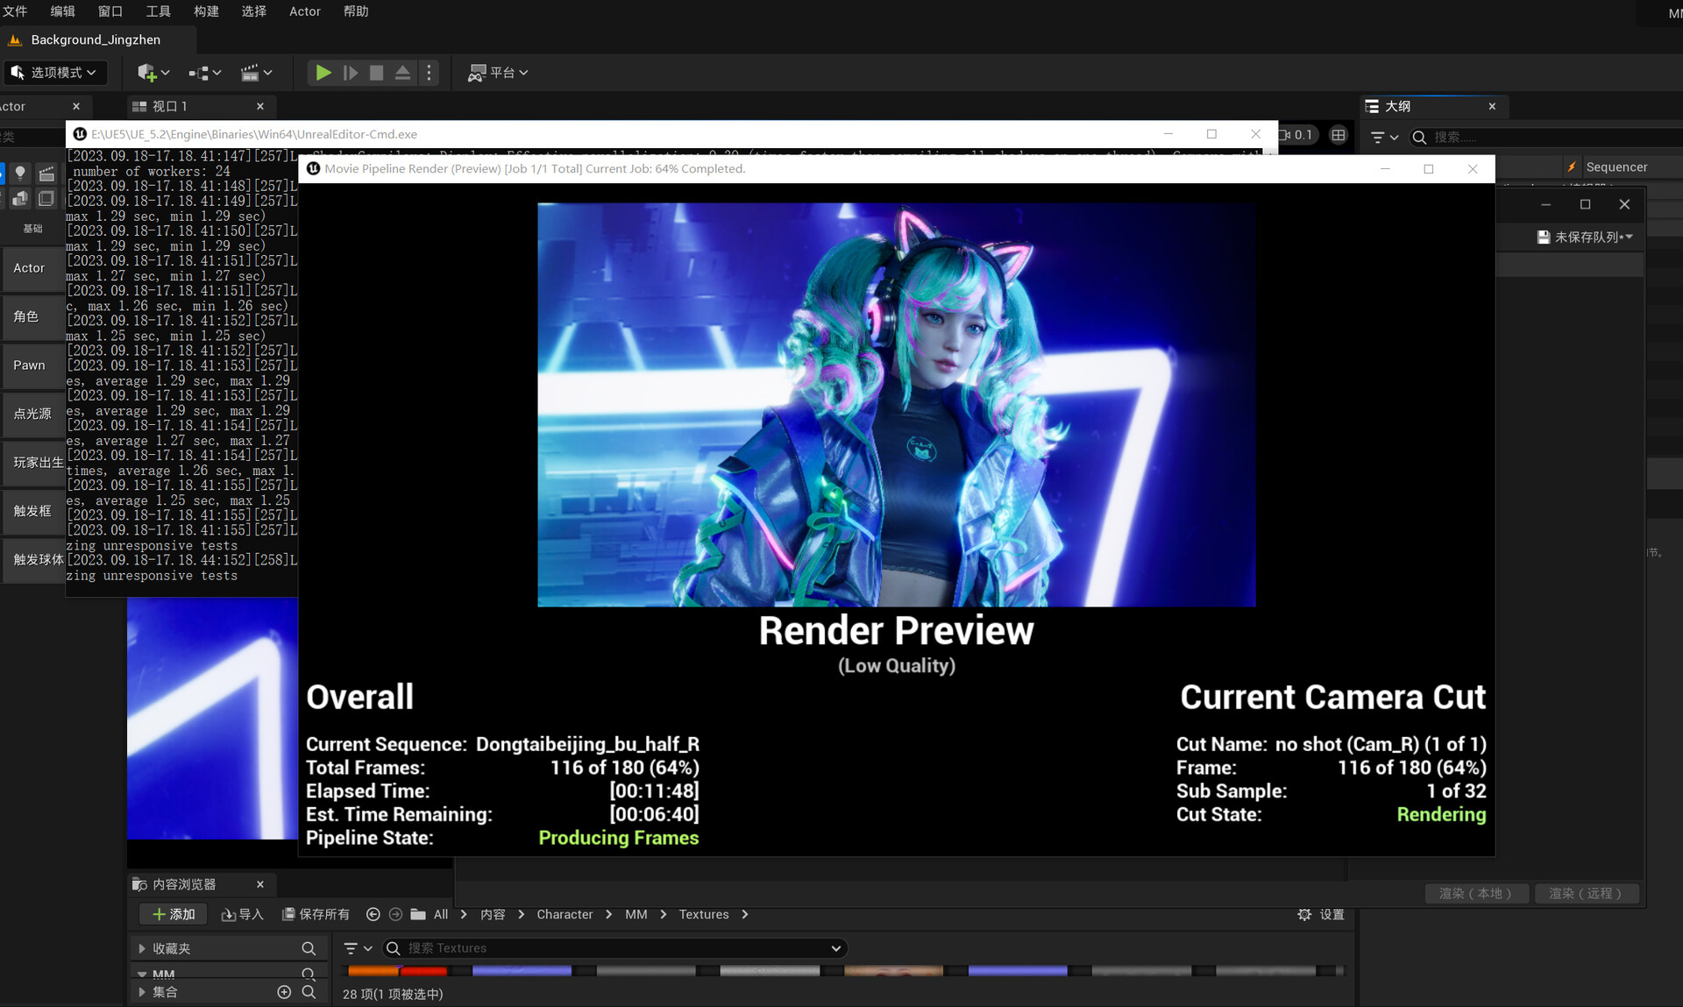The height and width of the screenshot is (1007, 1683).
Task: Open play options three-dot menu
Action: pos(429,73)
